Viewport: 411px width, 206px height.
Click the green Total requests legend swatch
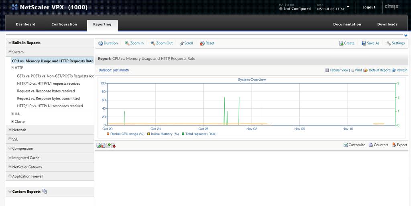click(x=183, y=134)
